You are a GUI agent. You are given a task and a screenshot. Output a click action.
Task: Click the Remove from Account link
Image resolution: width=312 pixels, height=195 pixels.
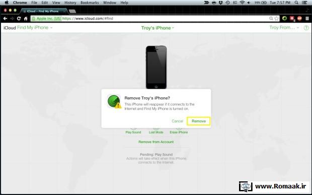[x=156, y=142]
